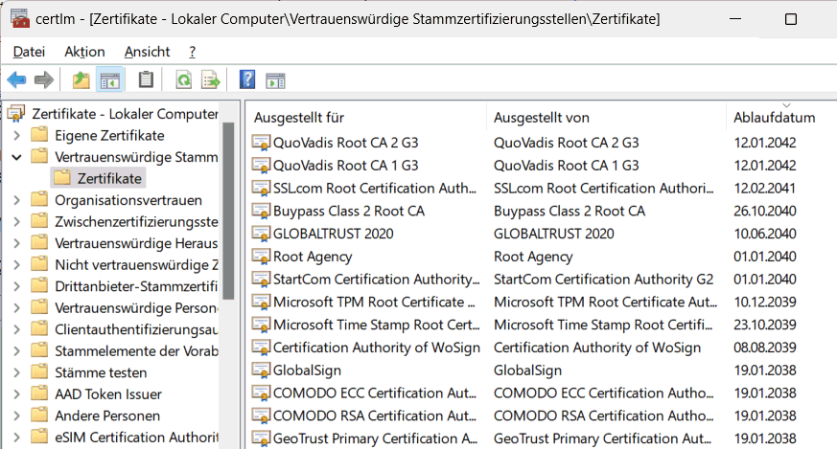This screenshot has height=449, width=837.
Task: Export the list using toolbar icon
Action: pos(211,80)
